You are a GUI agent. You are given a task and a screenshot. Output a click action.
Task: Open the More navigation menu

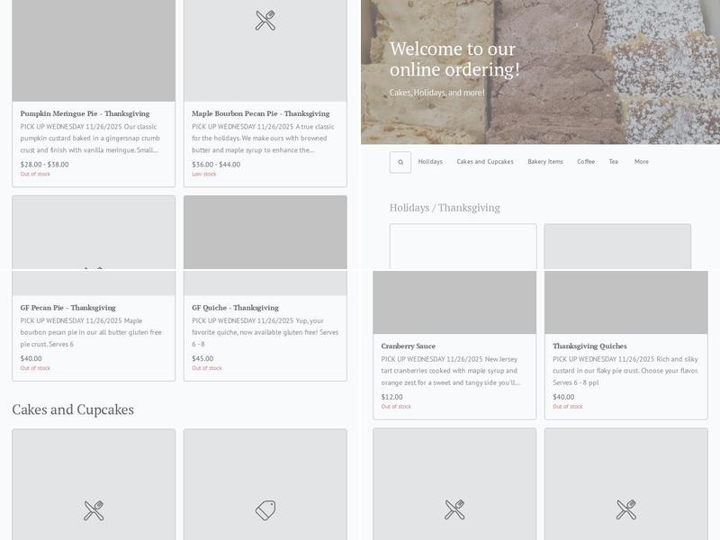[x=641, y=162]
